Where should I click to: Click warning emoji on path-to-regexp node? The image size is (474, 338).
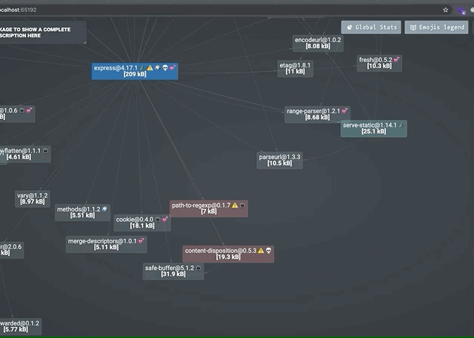coord(235,205)
